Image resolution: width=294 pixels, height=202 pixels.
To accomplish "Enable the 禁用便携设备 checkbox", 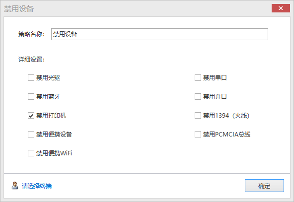I will (31, 135).
